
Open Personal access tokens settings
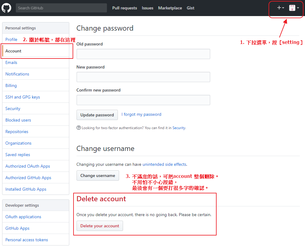click(x=27, y=240)
